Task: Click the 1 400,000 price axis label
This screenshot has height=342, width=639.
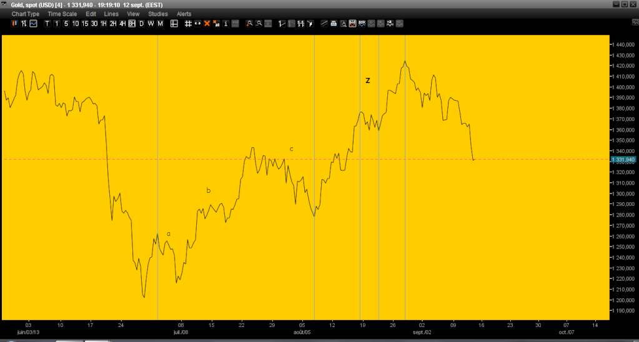Action: (x=623, y=87)
